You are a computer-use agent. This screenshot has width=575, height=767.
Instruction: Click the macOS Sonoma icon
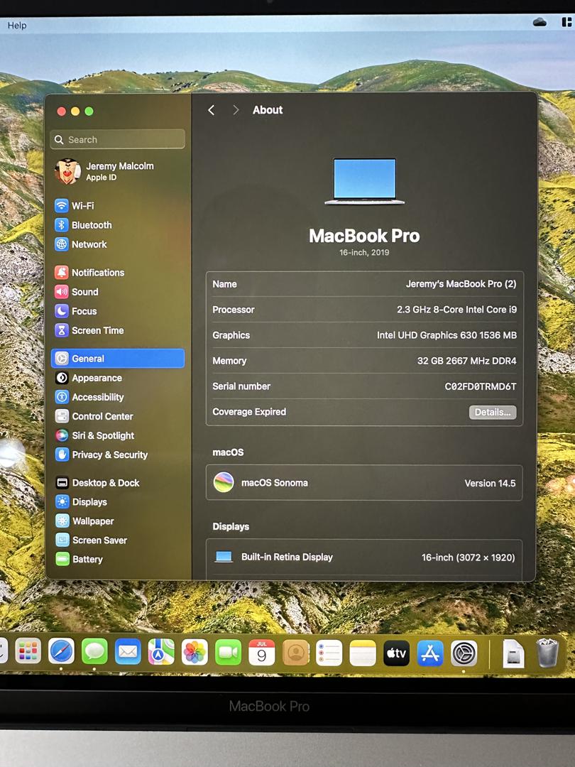pyautogui.click(x=224, y=483)
